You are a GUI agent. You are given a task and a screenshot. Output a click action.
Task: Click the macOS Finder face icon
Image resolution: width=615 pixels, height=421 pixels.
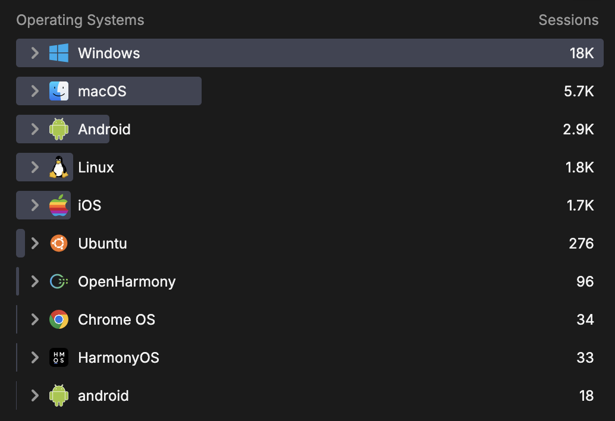(58, 91)
